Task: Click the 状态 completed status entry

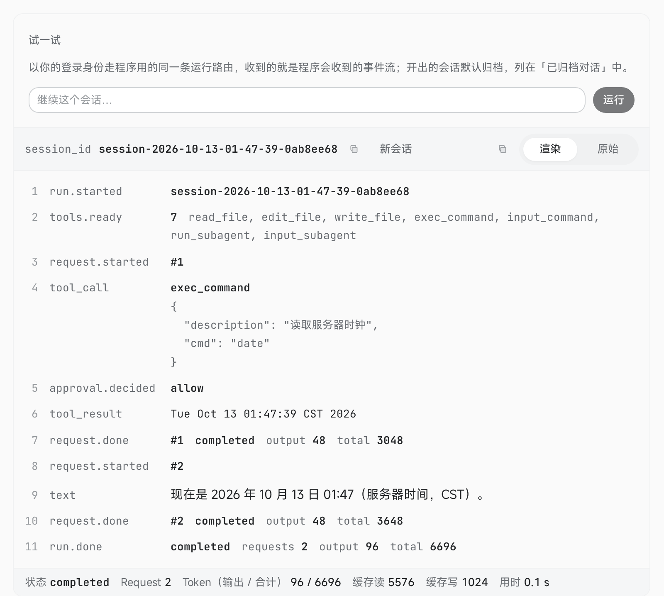Action: (x=67, y=582)
